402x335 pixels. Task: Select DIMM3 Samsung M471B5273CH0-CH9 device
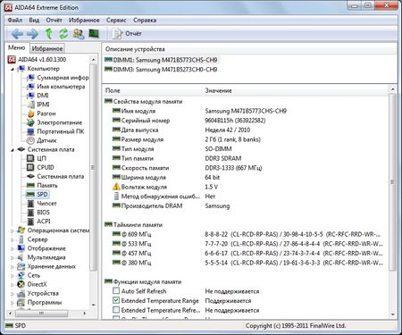161,70
